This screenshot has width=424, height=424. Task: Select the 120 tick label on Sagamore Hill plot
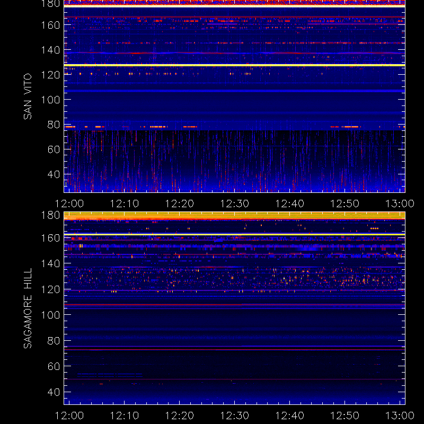click(50, 289)
